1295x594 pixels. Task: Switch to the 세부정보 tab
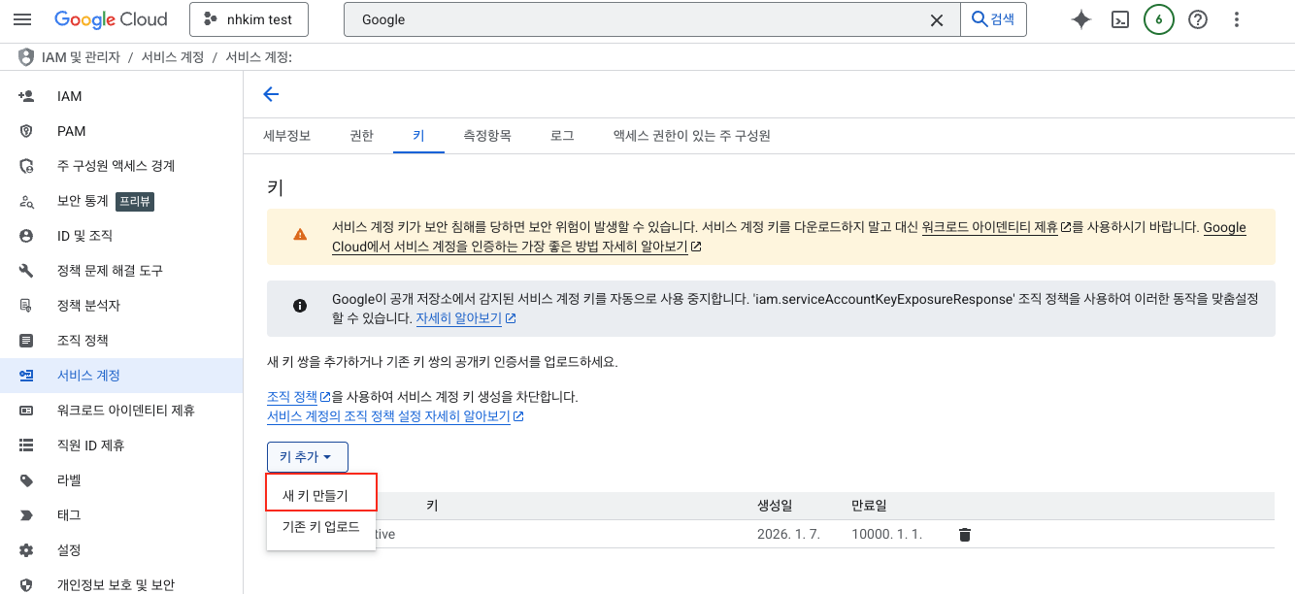(x=287, y=136)
